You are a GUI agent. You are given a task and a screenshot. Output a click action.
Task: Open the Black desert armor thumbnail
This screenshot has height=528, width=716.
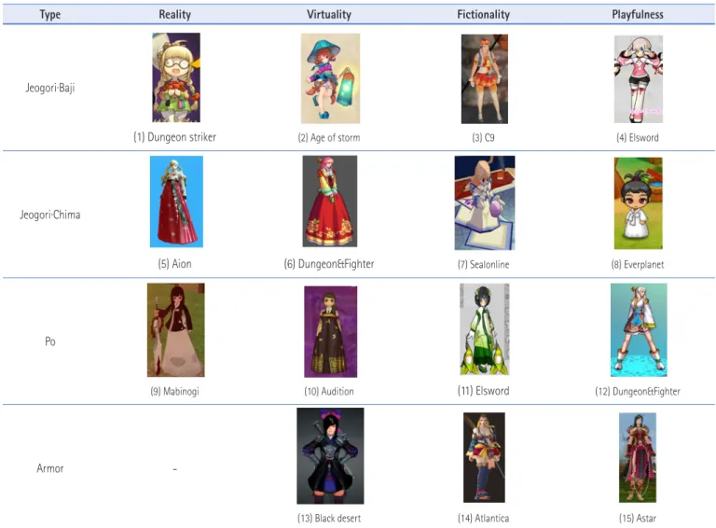[330, 456]
